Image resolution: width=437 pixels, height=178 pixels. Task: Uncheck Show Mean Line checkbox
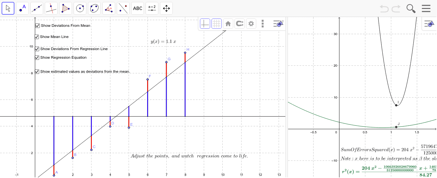(36, 37)
